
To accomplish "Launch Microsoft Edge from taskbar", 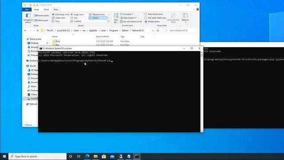I will (x=87, y=156).
